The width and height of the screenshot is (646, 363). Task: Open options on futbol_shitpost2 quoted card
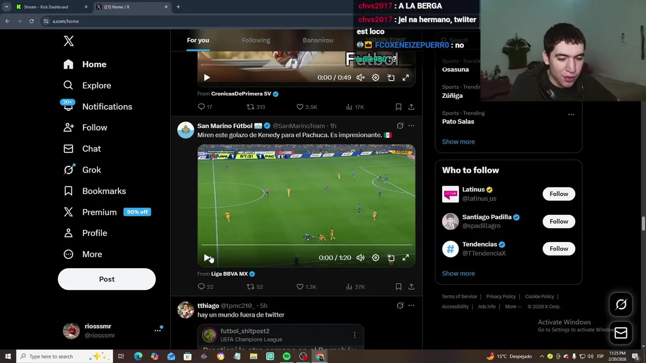click(354, 335)
